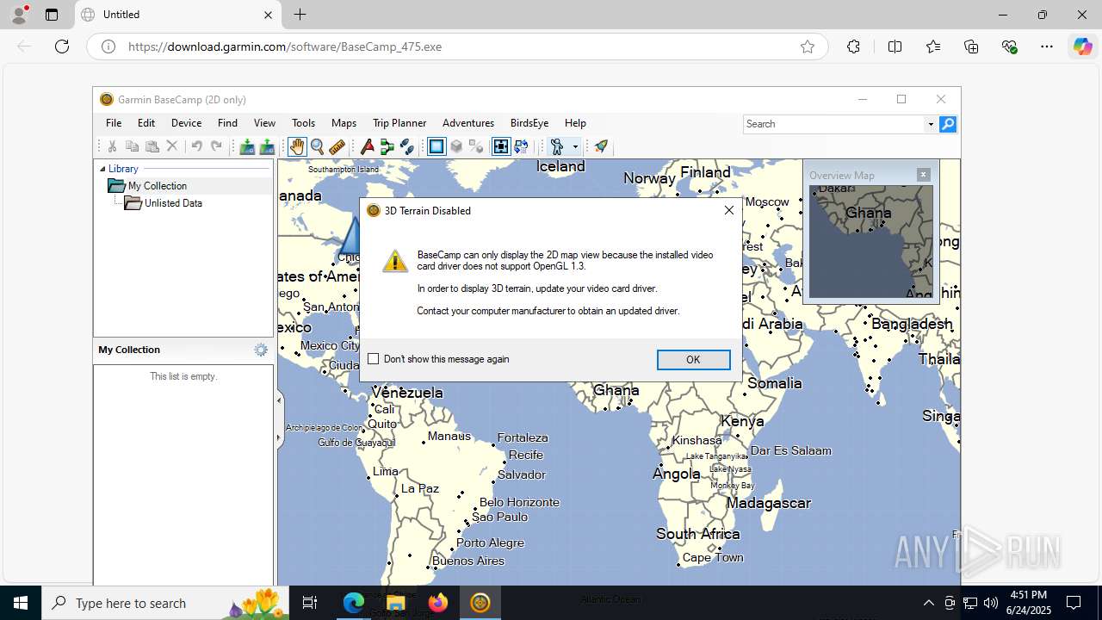
Task: Click the Center map on selection icon
Action: click(501, 146)
